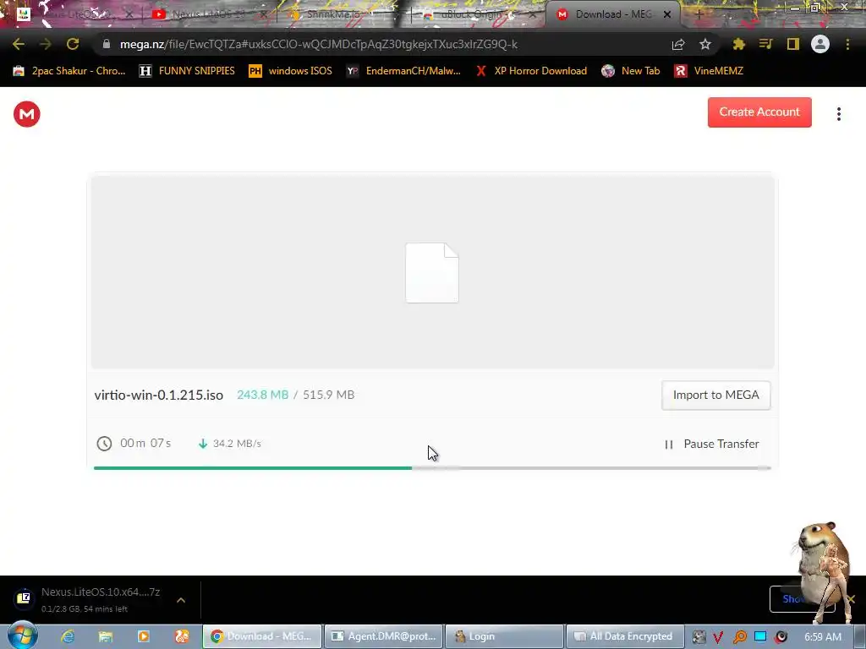Pause the file transfer
The image size is (866, 649).
point(711,444)
